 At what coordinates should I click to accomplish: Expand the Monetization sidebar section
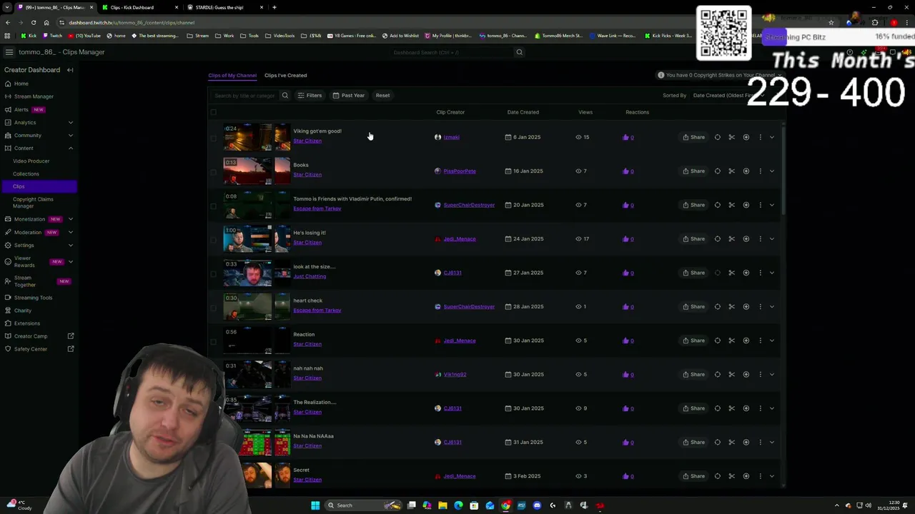tap(71, 219)
